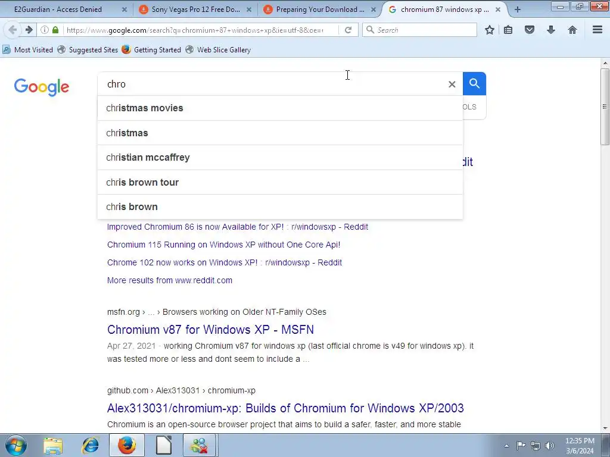Screen dimensions: 610x457
Task: Click the Firefox toolbar Search field
Action: pos(419,30)
